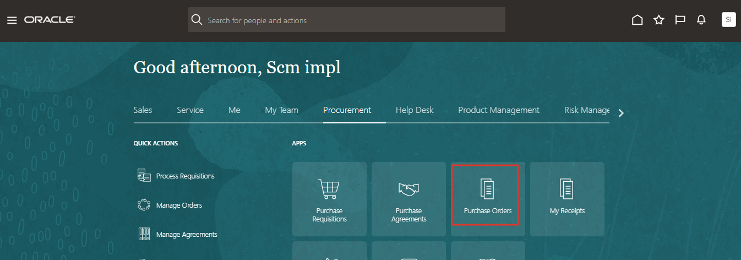Open the Purchase Orders app tile

coord(488,196)
